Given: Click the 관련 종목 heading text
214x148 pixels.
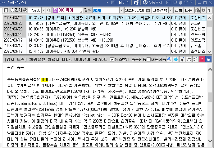Looking at the screenshot, I should (16, 67).
